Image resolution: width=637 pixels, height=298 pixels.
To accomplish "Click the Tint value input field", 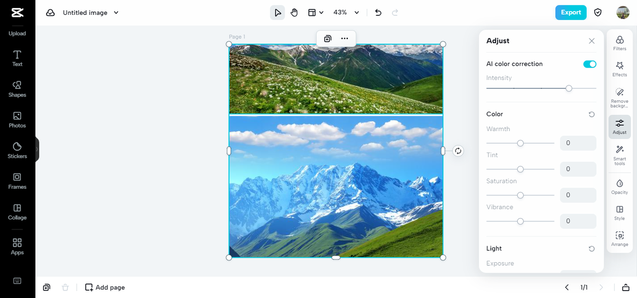I will (x=578, y=169).
